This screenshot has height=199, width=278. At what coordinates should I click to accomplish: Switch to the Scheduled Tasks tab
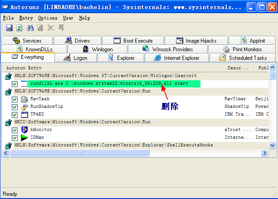(x=243, y=58)
